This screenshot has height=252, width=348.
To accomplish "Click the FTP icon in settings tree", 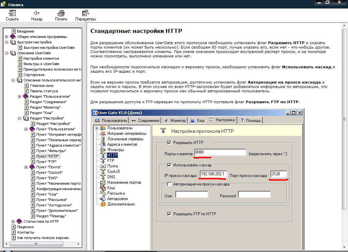I will [x=103, y=161].
